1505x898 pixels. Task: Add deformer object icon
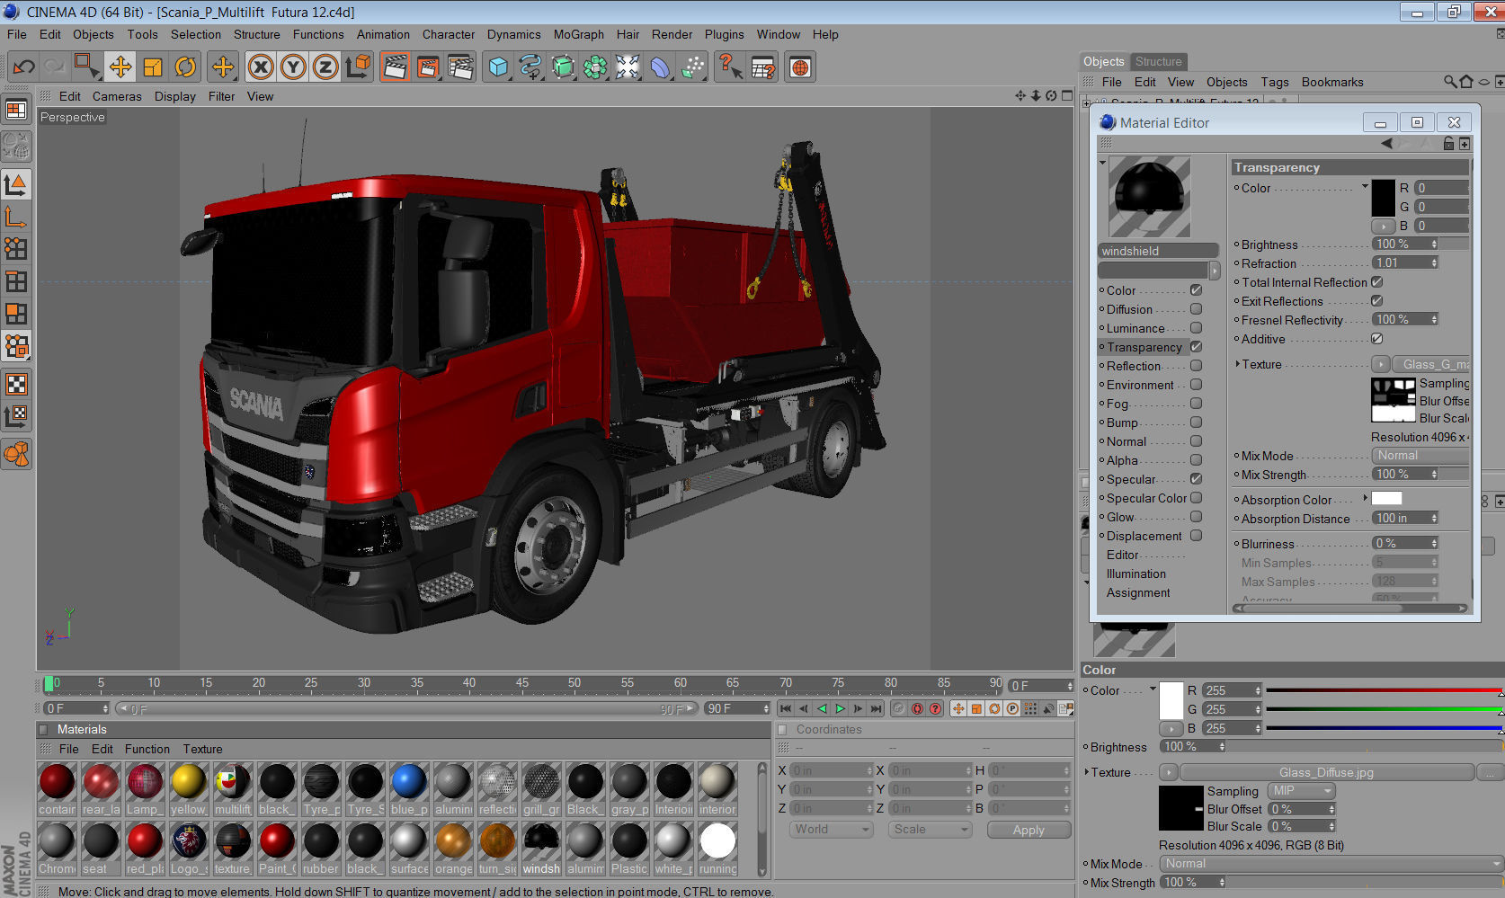coord(660,67)
